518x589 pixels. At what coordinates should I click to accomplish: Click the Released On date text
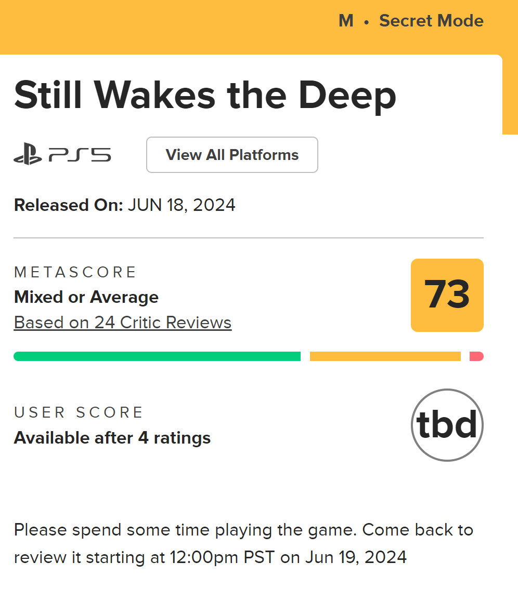pyautogui.click(x=125, y=205)
